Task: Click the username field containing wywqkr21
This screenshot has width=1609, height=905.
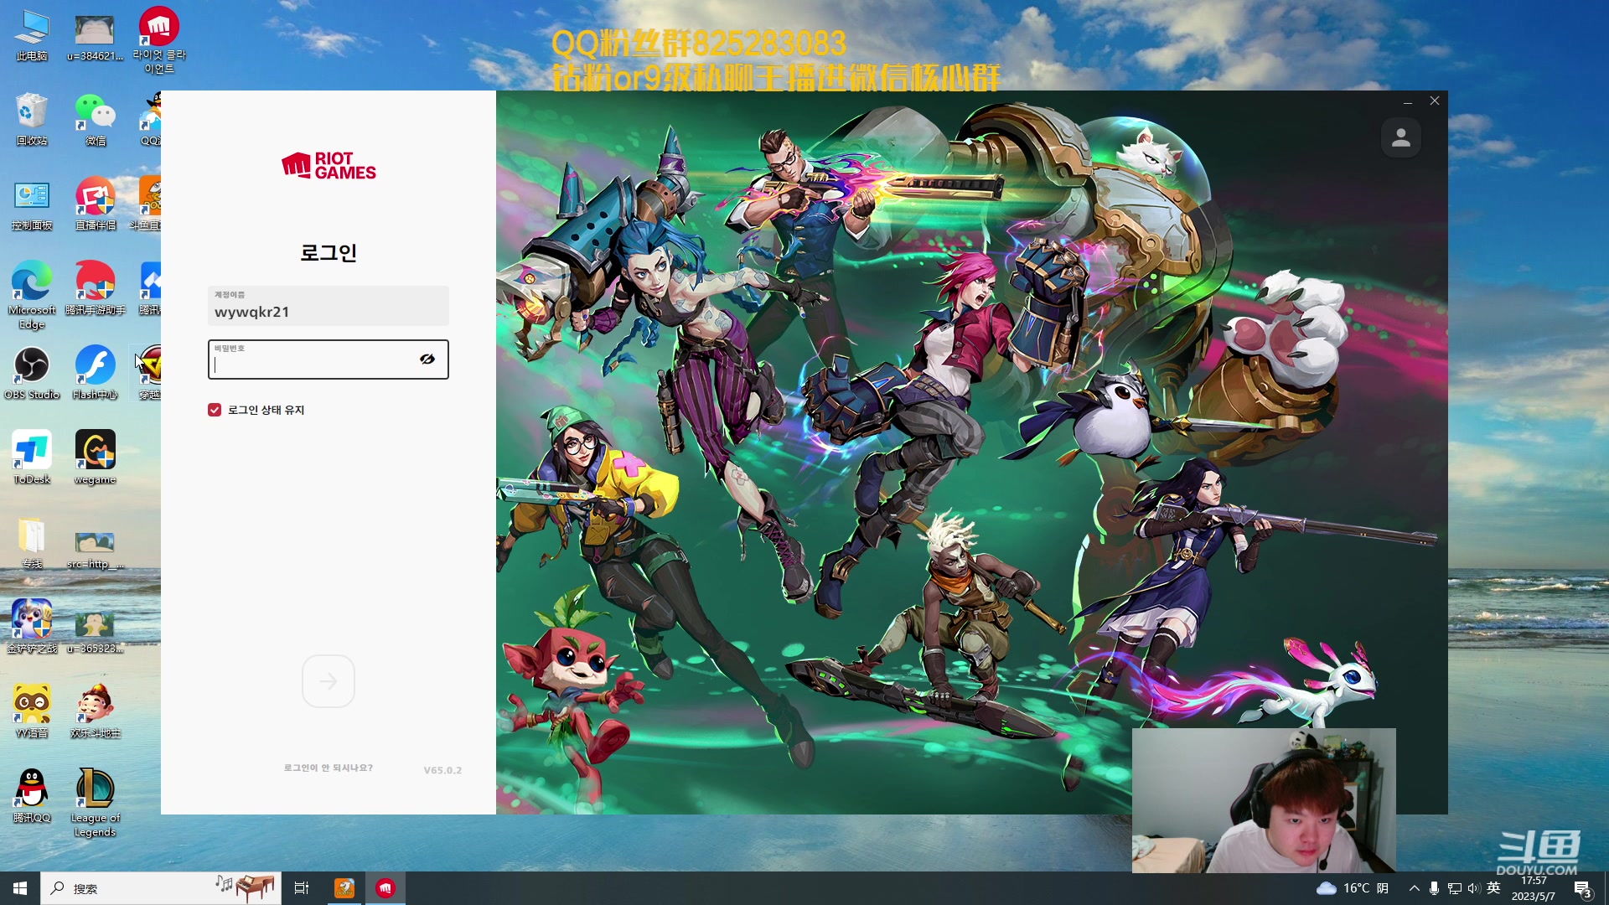Action: [x=329, y=306]
